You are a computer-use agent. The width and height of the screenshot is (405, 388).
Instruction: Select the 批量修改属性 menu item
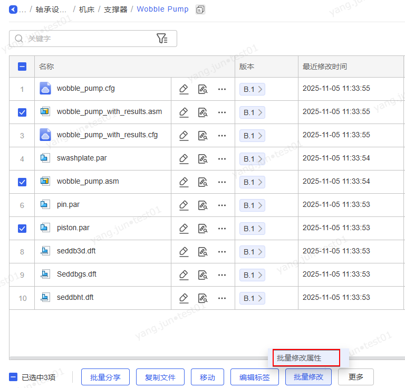click(303, 358)
